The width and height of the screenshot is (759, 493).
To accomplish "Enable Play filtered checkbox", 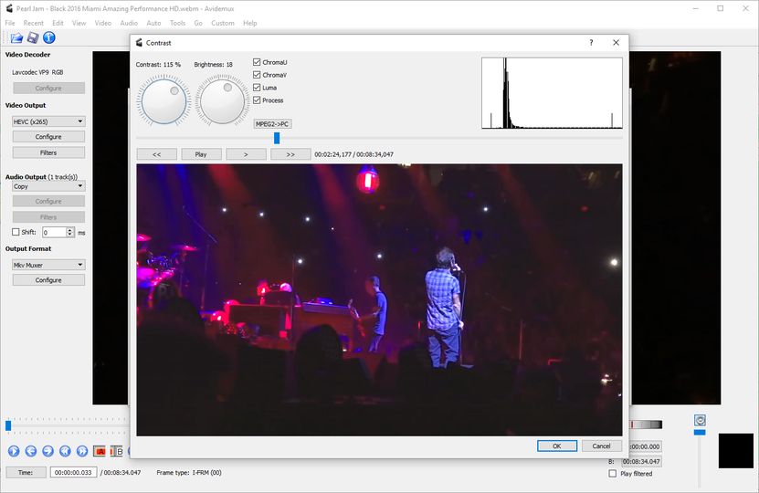I will click(x=612, y=473).
